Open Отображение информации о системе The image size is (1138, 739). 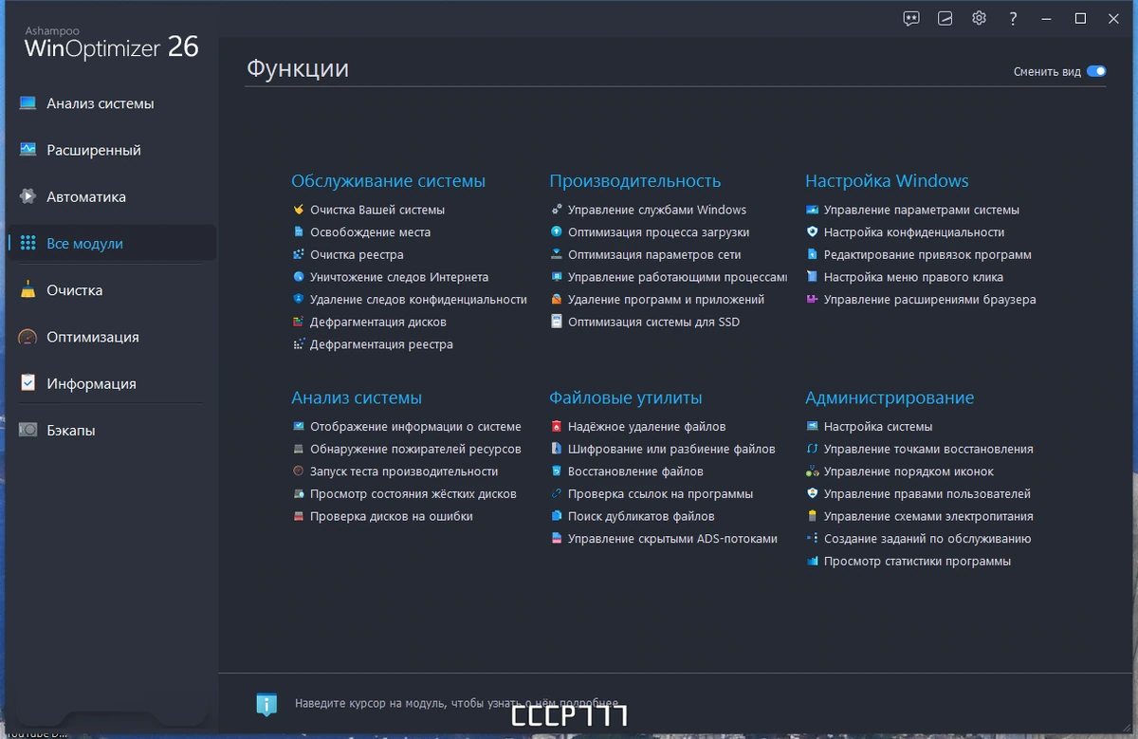click(415, 427)
